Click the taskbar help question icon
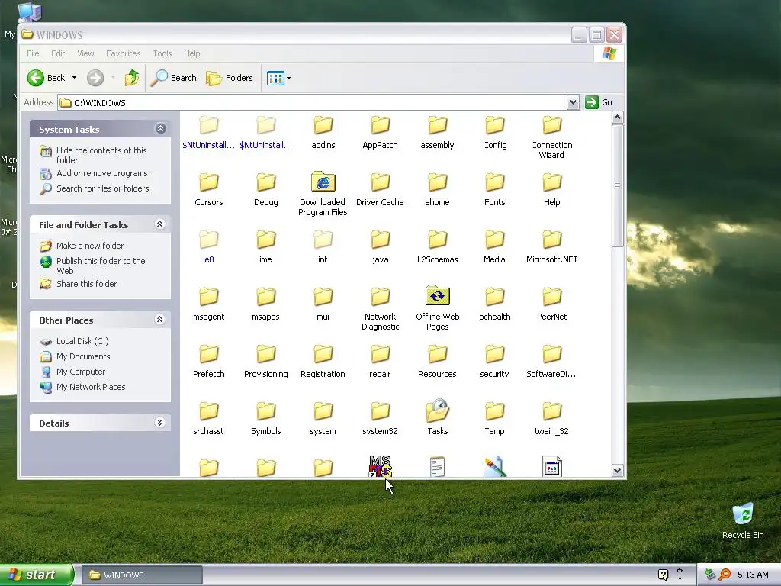 coord(663,575)
